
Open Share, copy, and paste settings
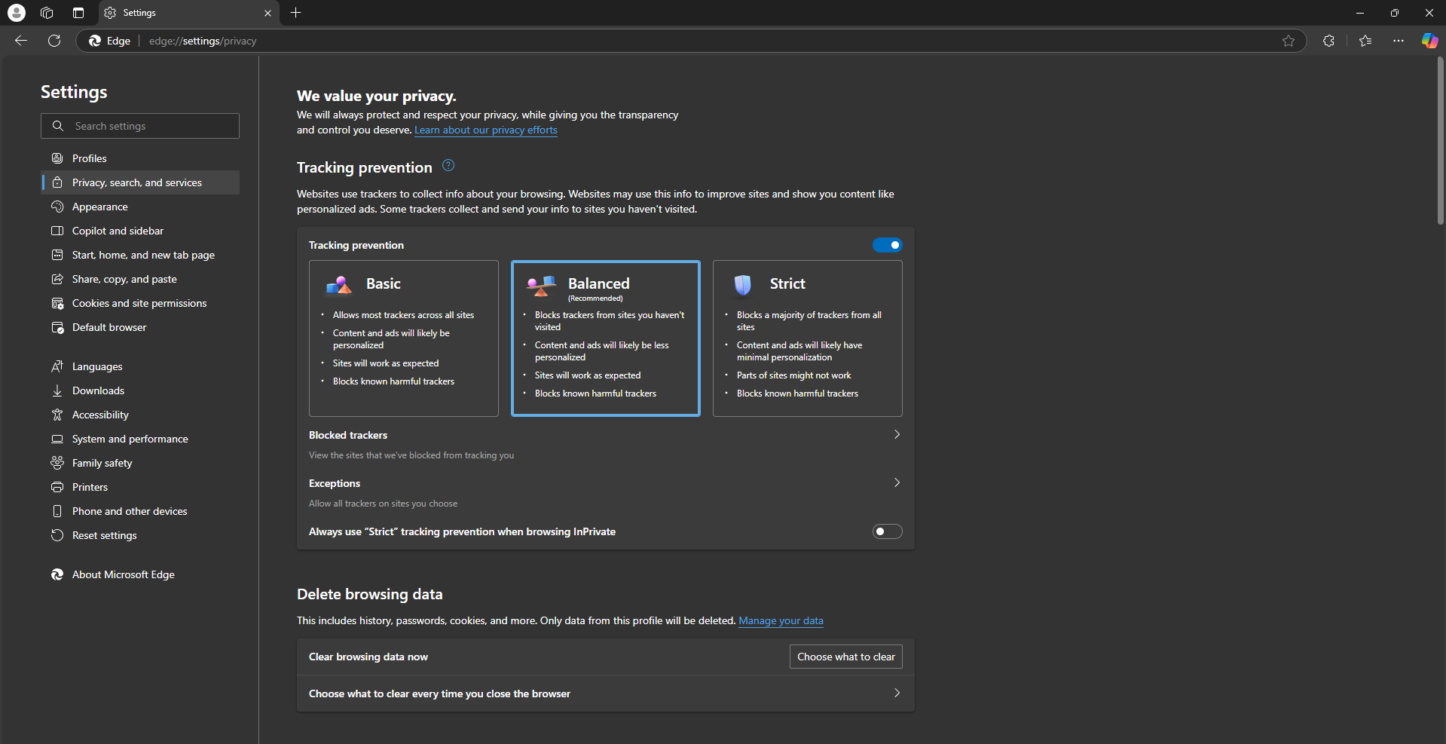click(140, 279)
